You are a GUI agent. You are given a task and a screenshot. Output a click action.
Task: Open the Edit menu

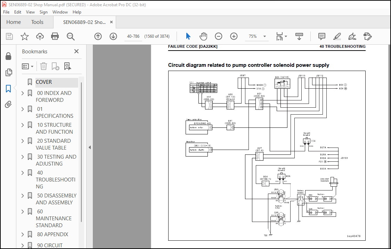[17, 12]
